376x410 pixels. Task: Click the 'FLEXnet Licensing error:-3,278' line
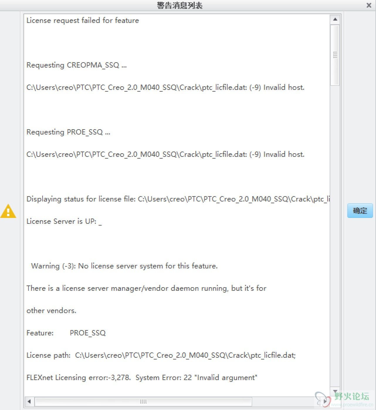click(142, 377)
